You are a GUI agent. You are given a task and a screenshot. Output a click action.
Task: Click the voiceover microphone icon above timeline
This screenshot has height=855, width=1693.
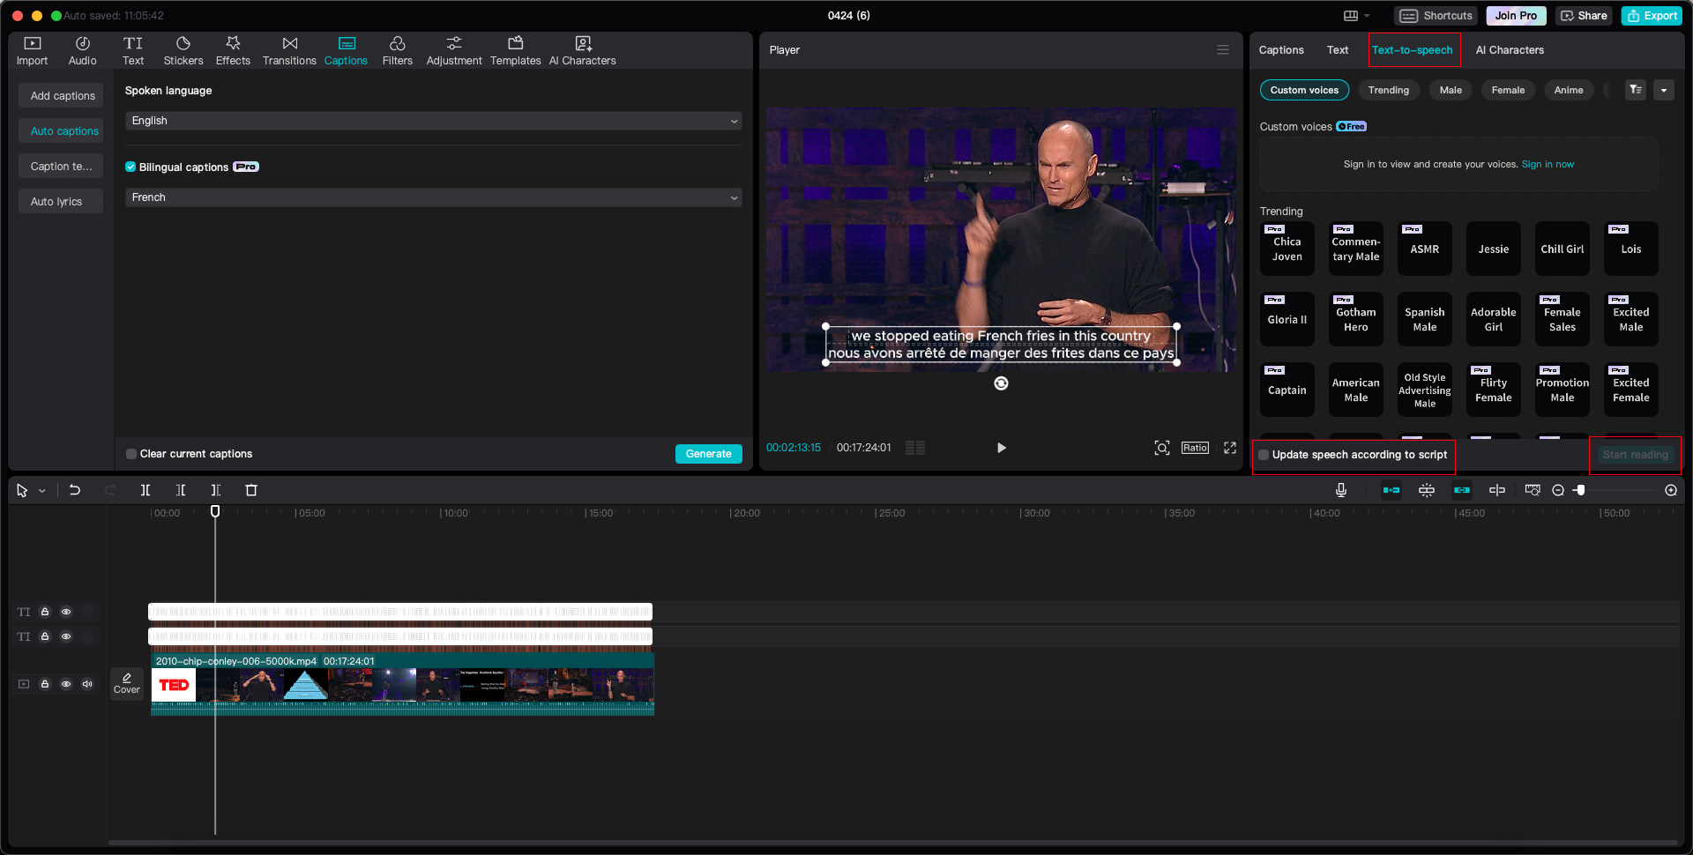(1340, 490)
